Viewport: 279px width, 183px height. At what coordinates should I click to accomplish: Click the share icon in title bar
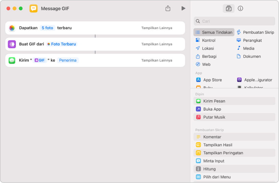[x=168, y=8]
